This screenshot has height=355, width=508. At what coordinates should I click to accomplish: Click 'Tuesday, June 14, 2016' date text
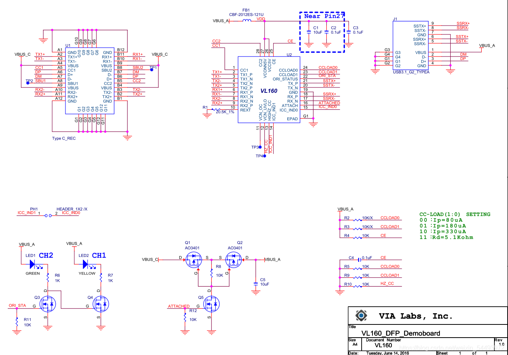tap(388, 353)
